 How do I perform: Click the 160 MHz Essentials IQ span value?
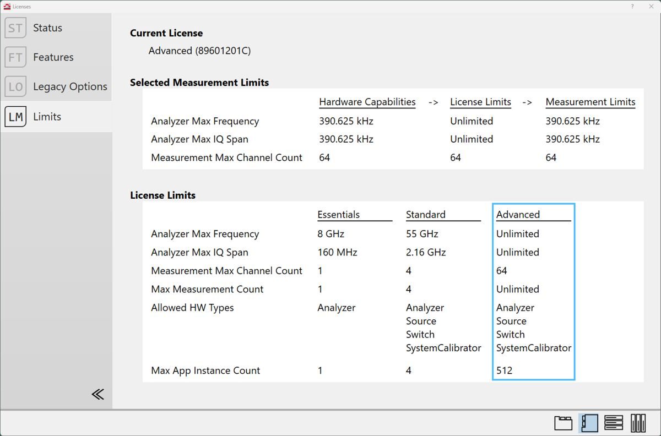tap(337, 253)
